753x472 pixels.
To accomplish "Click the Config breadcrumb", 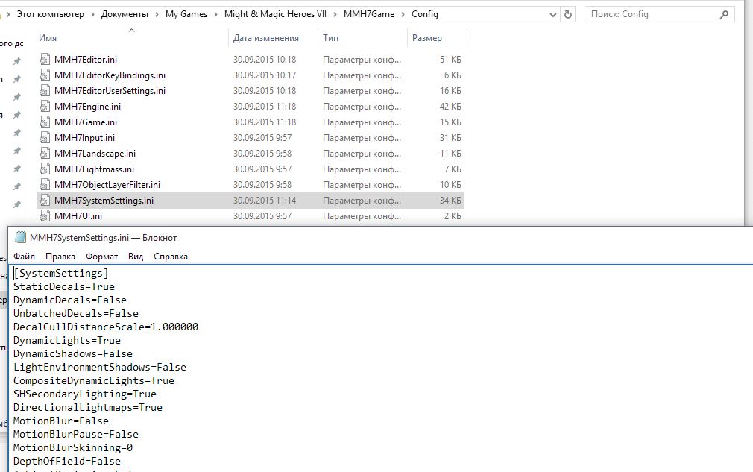I will point(425,14).
